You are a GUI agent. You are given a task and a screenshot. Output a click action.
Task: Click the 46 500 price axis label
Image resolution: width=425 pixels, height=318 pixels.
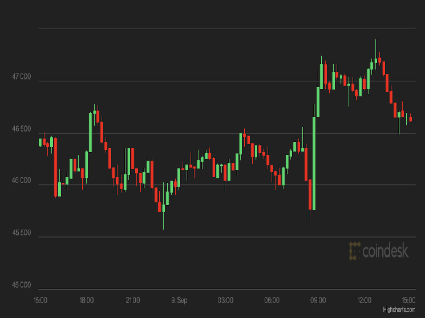22,129
